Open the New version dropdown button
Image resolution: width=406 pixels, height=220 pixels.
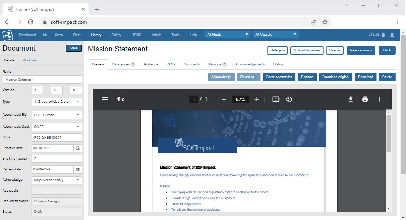(361, 50)
